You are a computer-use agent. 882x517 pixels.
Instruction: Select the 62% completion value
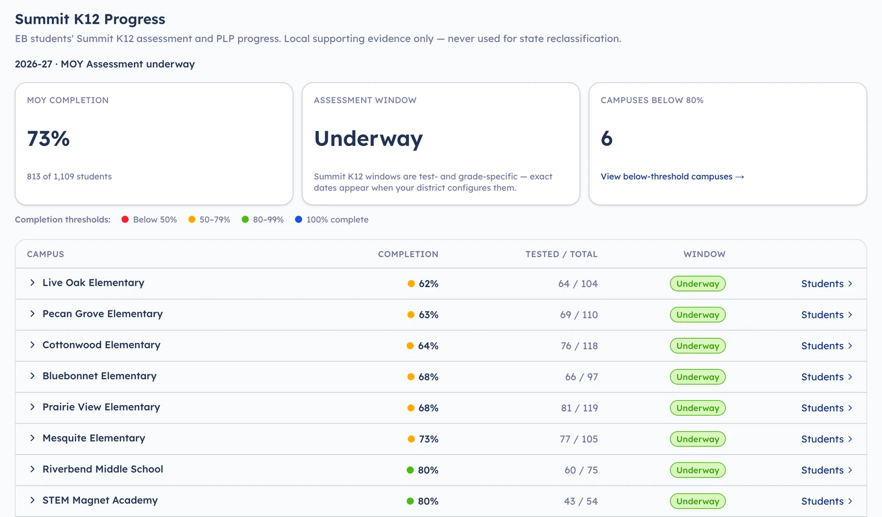428,284
